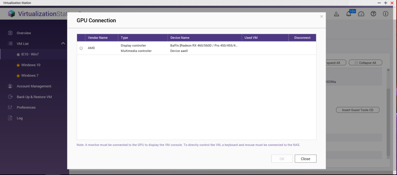Select the AMD GPU radio button

pos(81,48)
